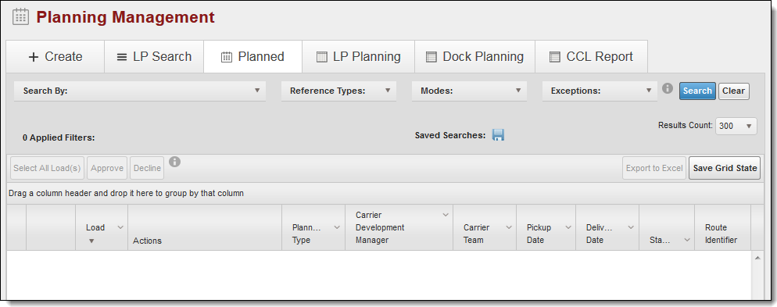777x307 pixels.
Task: Click the Clear button
Action: (x=733, y=91)
